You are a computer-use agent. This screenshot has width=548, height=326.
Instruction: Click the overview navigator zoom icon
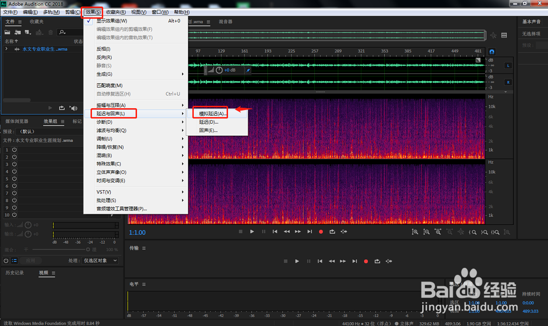point(493,35)
